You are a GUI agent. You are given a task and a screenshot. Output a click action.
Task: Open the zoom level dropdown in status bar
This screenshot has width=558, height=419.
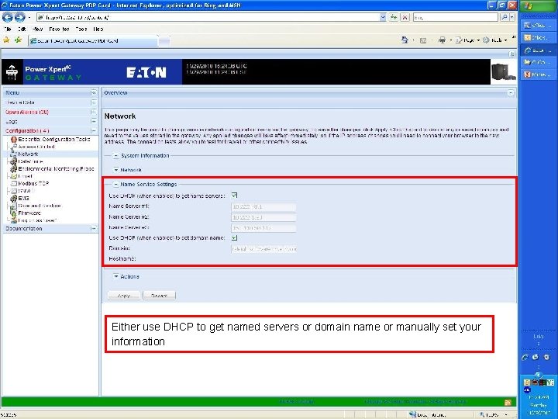click(x=506, y=414)
